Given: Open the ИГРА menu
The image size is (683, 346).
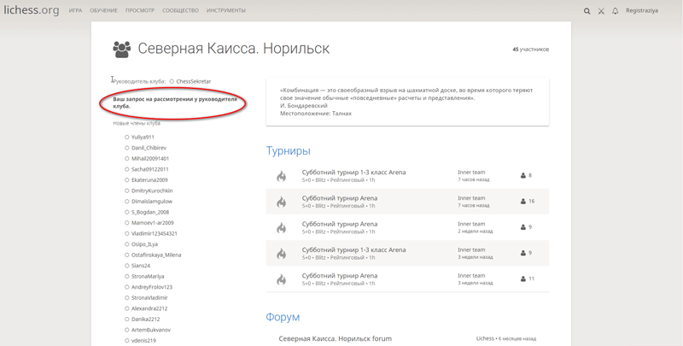Looking at the screenshot, I should point(75,10).
